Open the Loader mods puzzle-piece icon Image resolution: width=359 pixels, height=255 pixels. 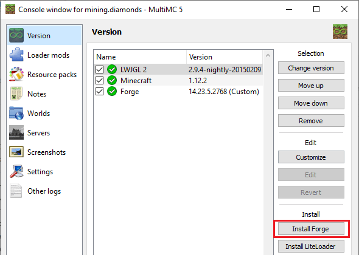[x=16, y=55]
